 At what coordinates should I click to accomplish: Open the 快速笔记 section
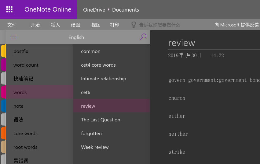tap(39, 79)
